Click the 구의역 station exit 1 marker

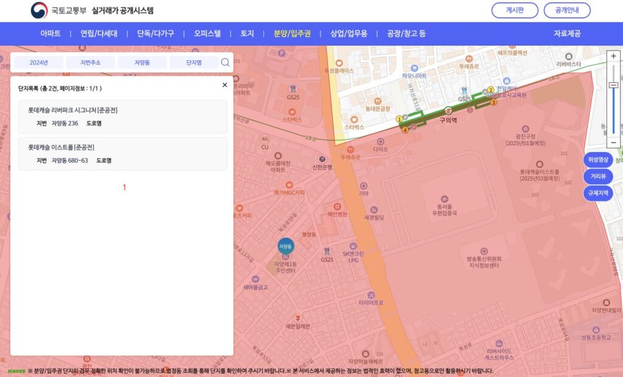(399, 119)
